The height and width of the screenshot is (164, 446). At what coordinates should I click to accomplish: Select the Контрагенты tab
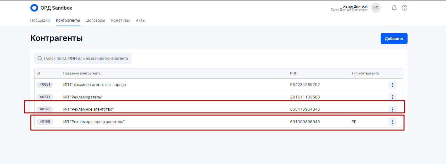68,20
